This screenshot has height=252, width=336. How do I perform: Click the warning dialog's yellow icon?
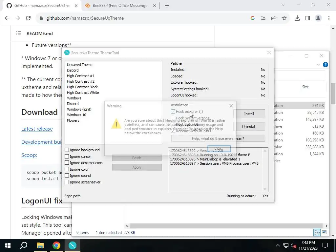coord(116,124)
